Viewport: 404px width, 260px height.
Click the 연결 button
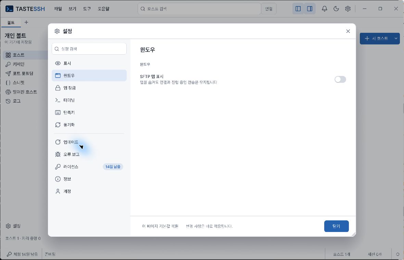point(269,9)
